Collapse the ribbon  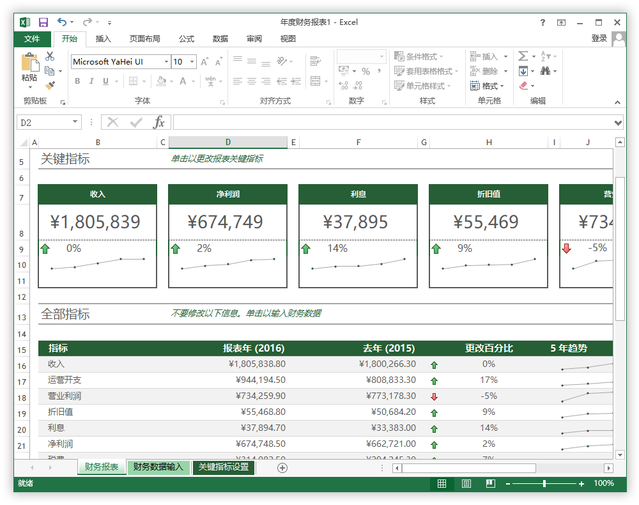617,102
